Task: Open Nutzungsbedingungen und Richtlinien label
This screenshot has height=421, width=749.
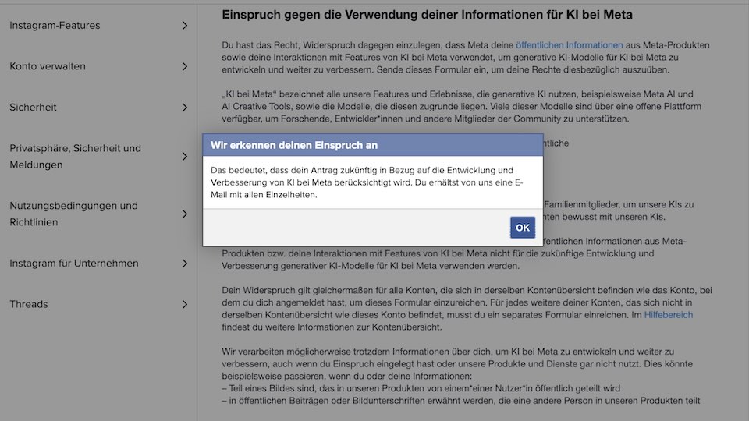Action: pyautogui.click(x=73, y=214)
